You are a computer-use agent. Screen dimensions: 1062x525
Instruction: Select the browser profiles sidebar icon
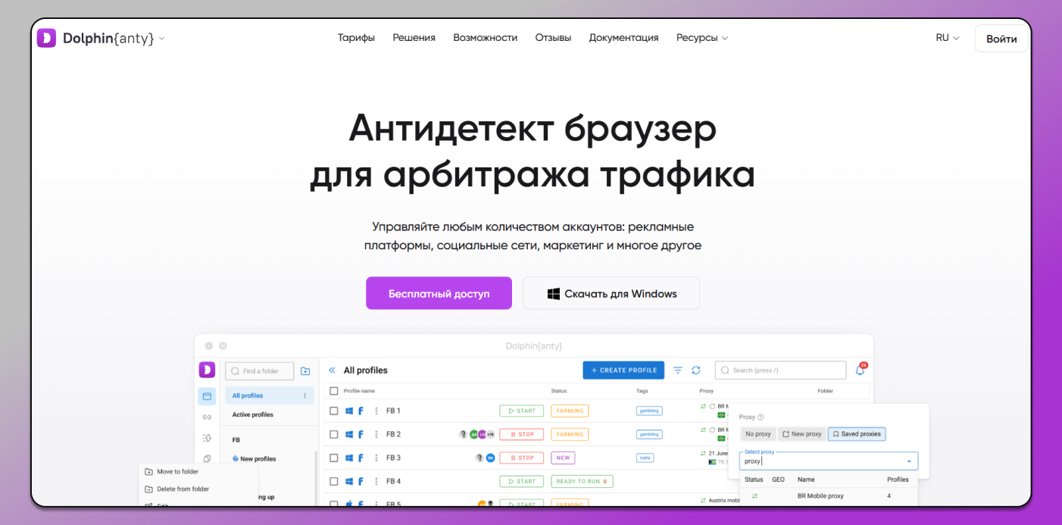pyautogui.click(x=207, y=396)
